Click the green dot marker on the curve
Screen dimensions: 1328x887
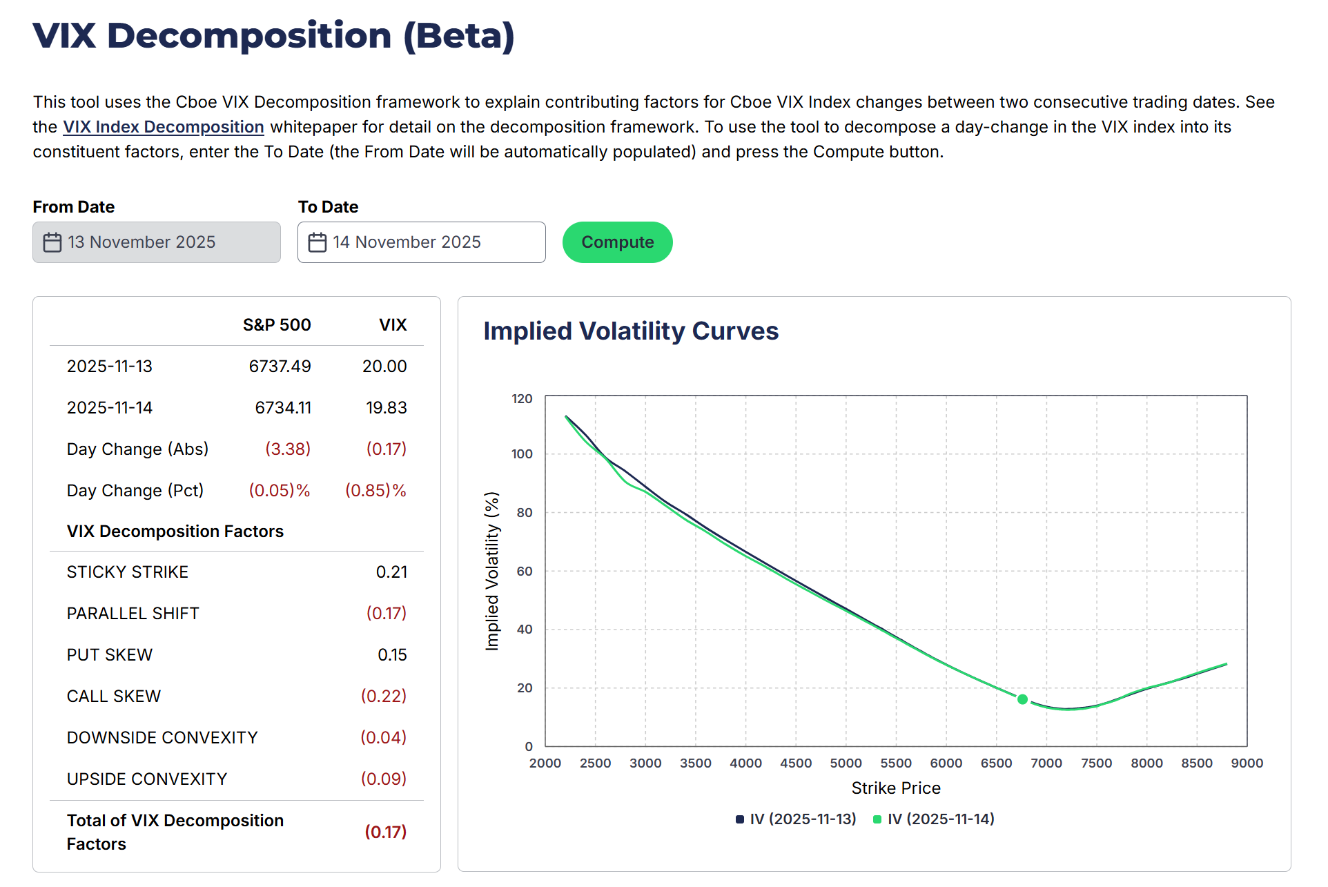[x=1023, y=699]
